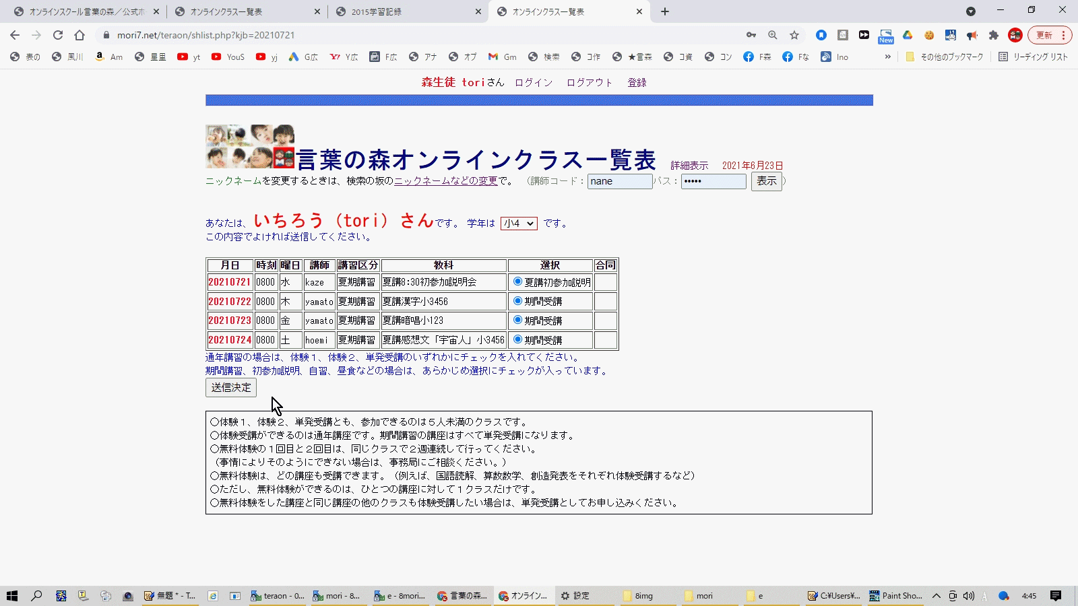
Task: Click the password key icon in address bar
Action: click(x=751, y=35)
